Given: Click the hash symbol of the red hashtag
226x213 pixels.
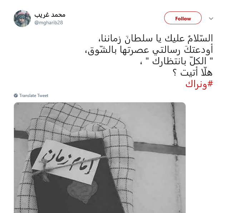Looking at the screenshot, I should pyautogui.click(x=210, y=83).
